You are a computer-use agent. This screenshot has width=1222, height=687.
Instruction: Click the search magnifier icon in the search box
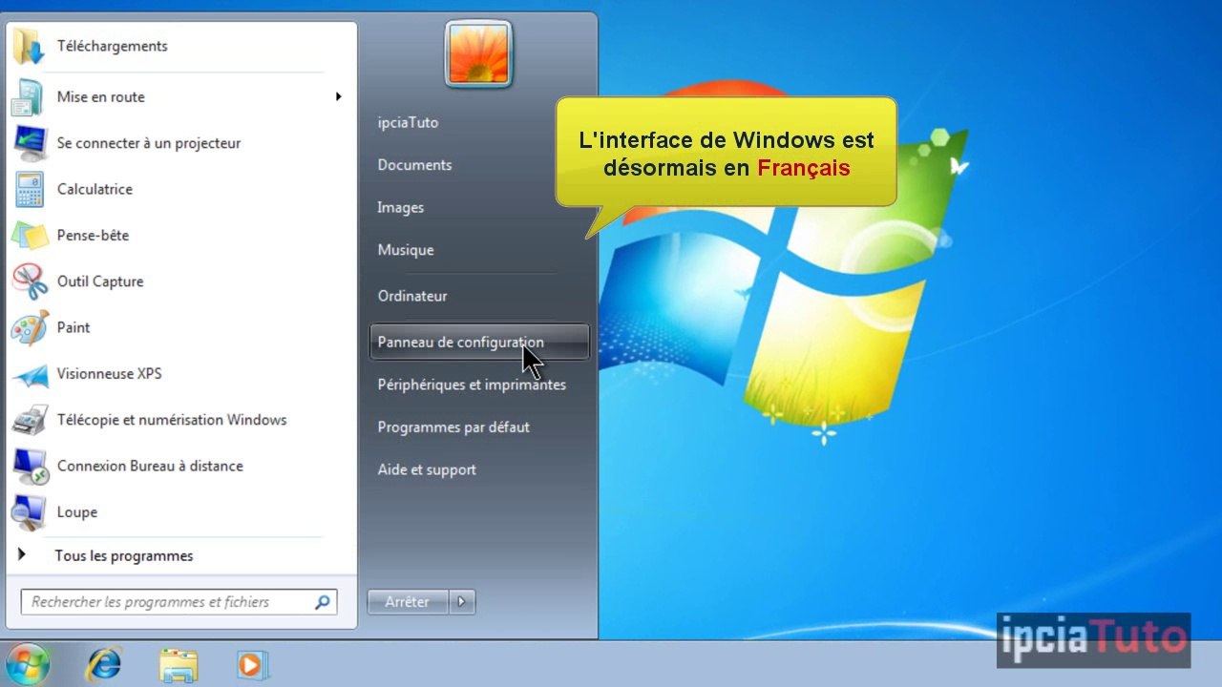(323, 602)
